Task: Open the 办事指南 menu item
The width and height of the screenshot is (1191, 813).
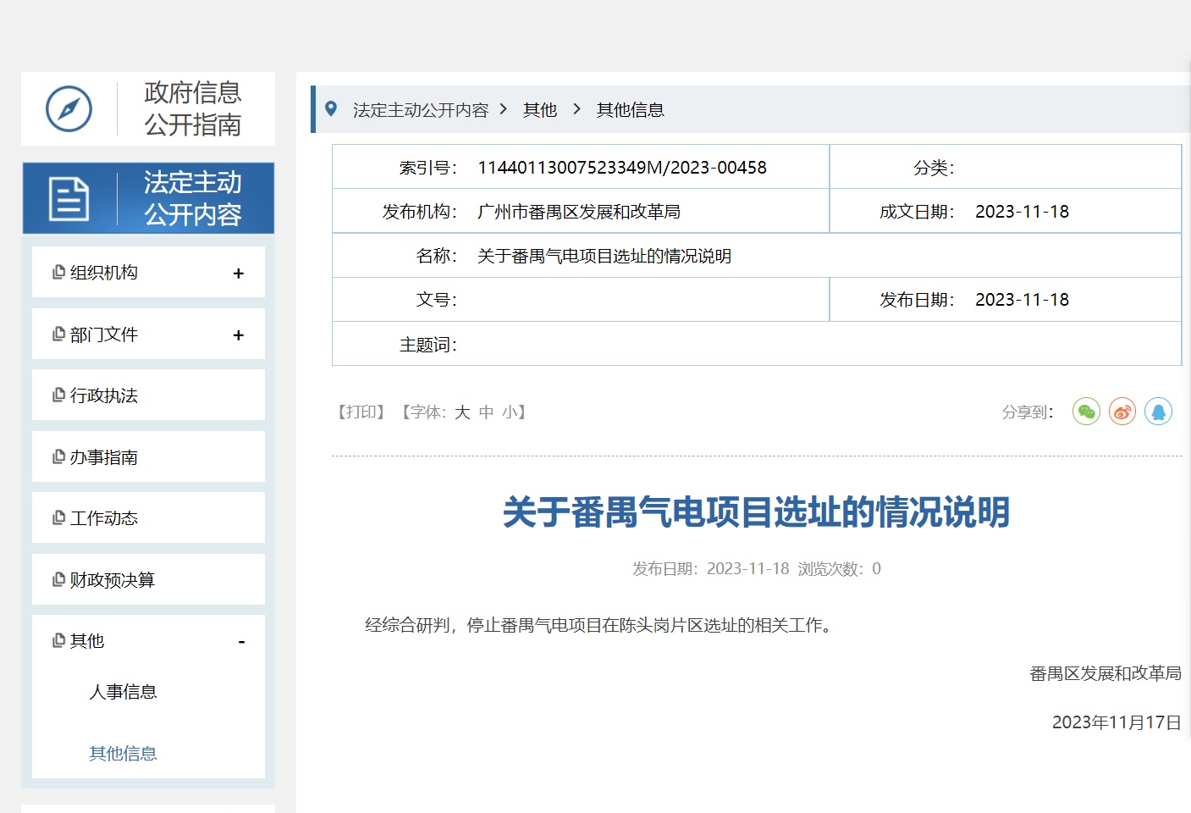Action: (103, 457)
